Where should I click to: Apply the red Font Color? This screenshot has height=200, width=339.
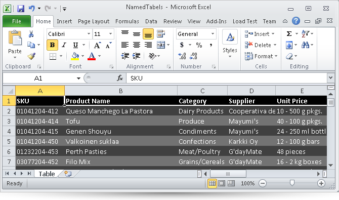[x=92, y=56]
